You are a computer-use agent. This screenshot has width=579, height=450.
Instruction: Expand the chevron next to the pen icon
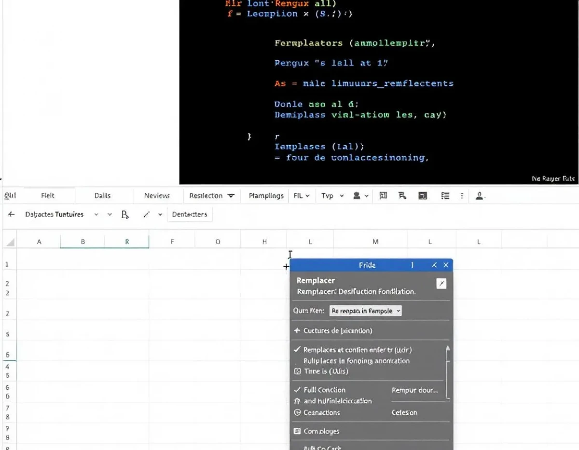click(x=160, y=215)
